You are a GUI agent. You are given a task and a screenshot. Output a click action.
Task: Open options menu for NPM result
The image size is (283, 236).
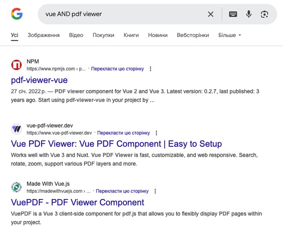151,69
